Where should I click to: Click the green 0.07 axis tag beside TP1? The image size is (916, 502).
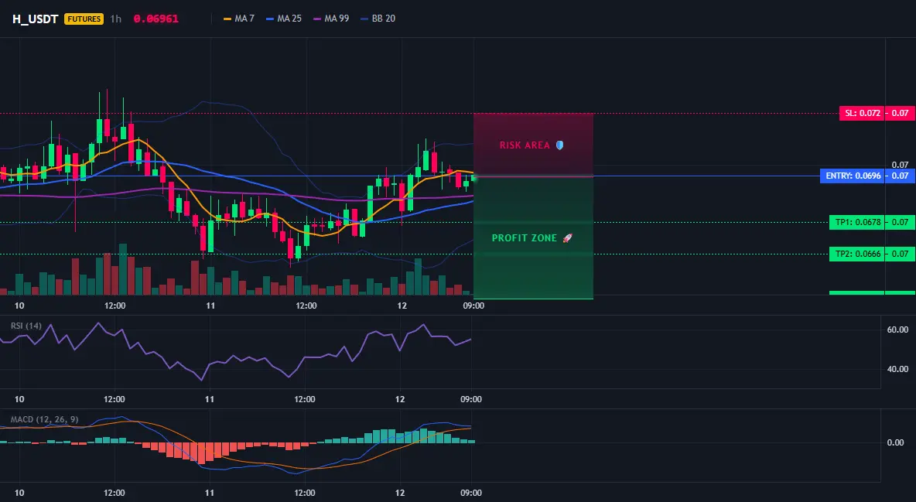click(900, 222)
